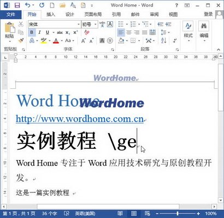
Task: Open the multilevel list dropdown
Action: coord(151,24)
